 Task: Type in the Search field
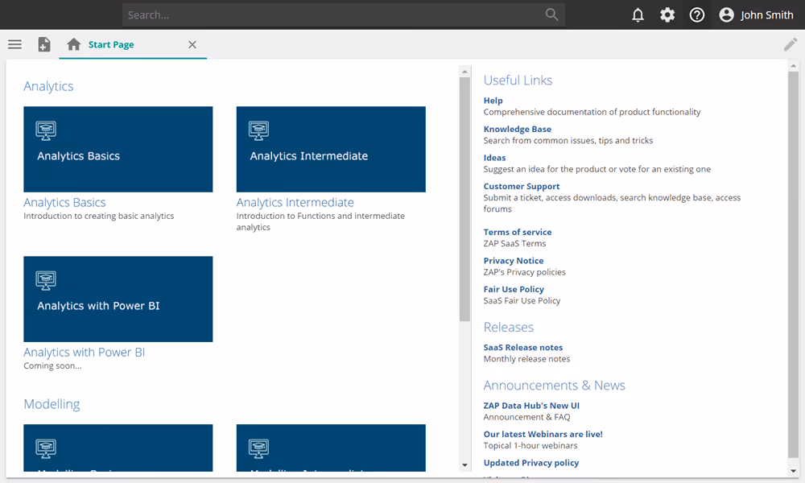[330, 14]
